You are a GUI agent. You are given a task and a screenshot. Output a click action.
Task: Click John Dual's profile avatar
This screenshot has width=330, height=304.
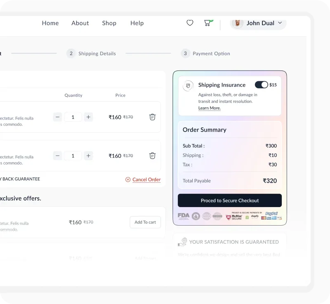[238, 23]
